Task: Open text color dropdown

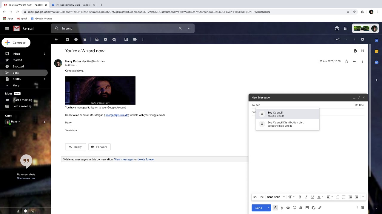Action: coord(320,197)
